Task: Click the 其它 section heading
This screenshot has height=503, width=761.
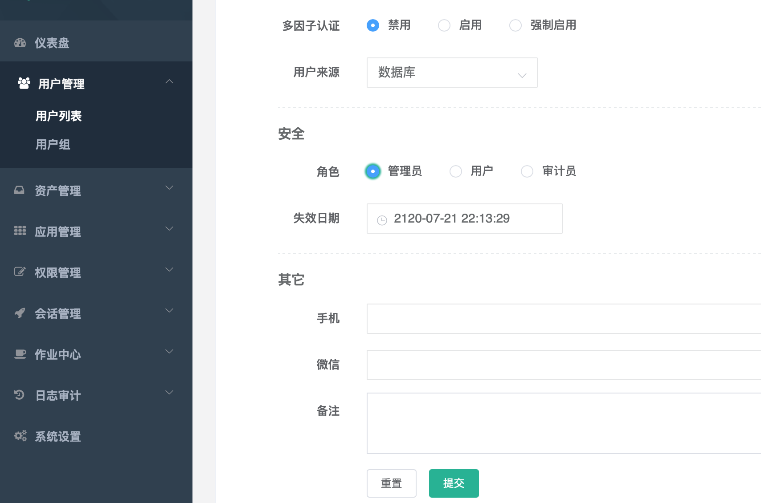Action: pyautogui.click(x=291, y=280)
